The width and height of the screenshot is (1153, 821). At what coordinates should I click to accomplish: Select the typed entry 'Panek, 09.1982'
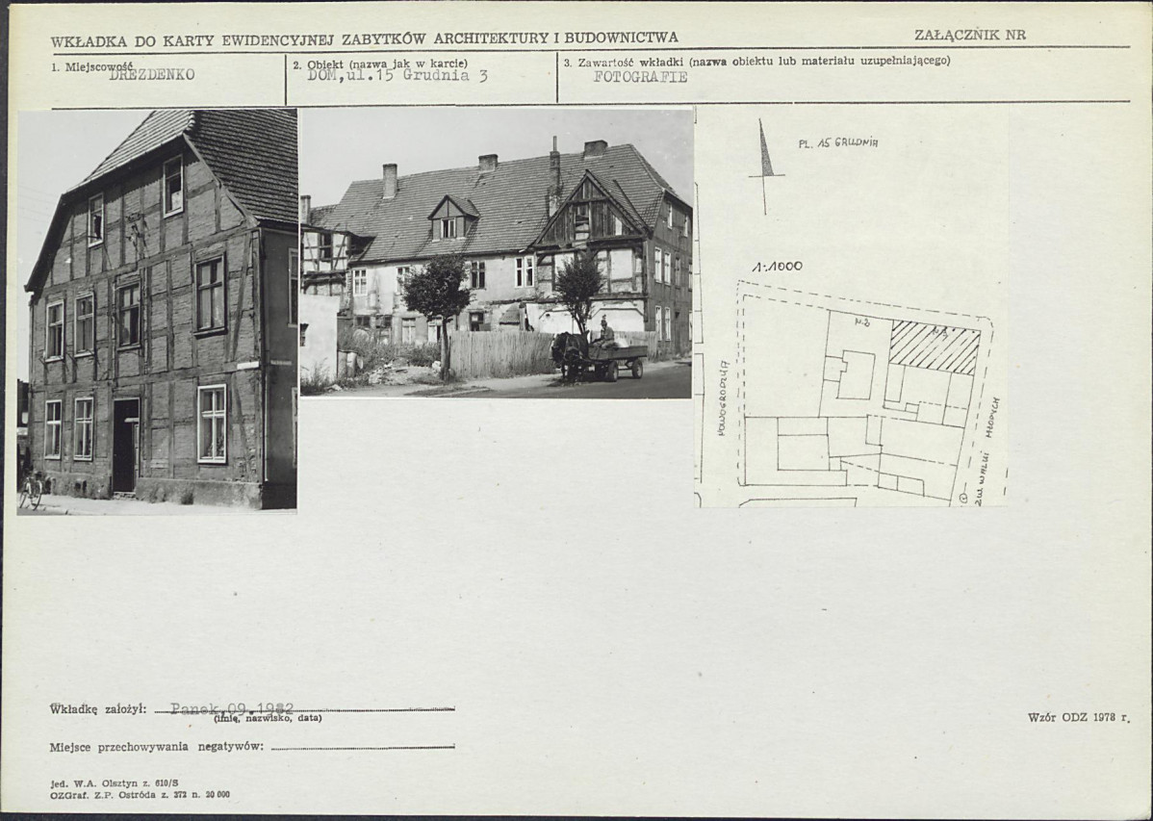point(232,708)
